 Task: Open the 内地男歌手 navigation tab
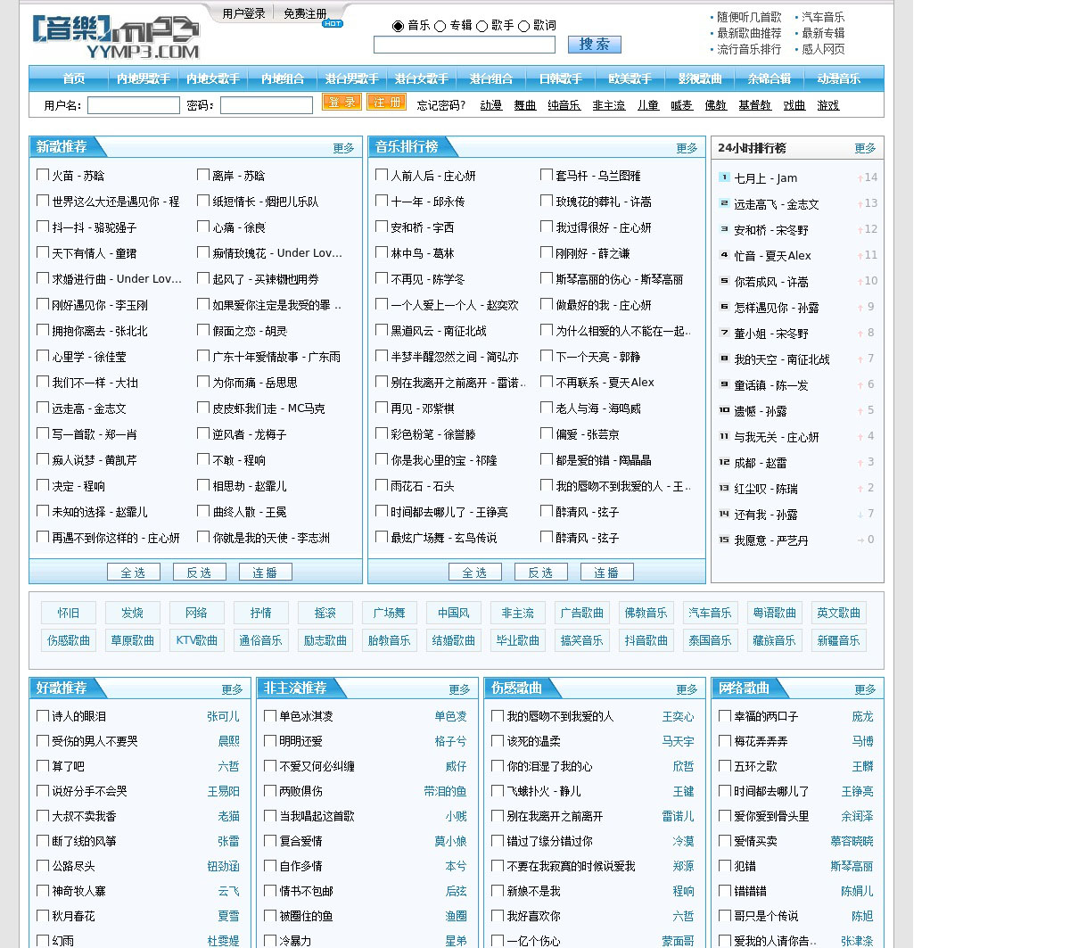[x=143, y=78]
